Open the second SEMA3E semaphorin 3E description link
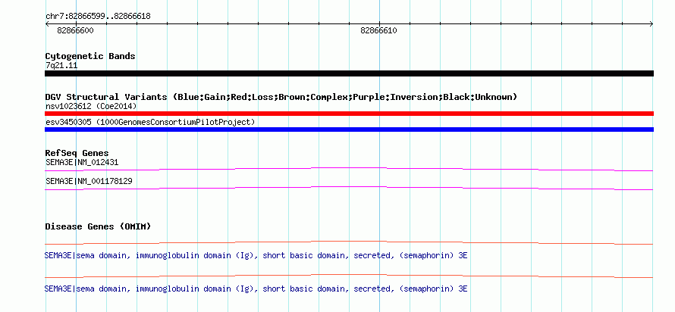675x312 pixels. point(256,289)
